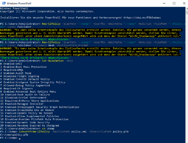This screenshot has height=143, width=188.
Task: Minimize the Windows PowerShell window
Action: 164,3
